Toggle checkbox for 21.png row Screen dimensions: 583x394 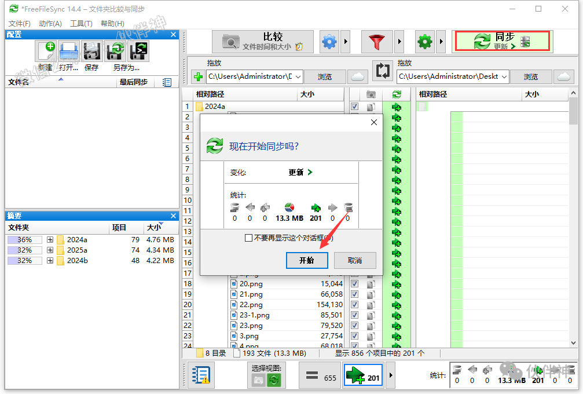click(355, 294)
